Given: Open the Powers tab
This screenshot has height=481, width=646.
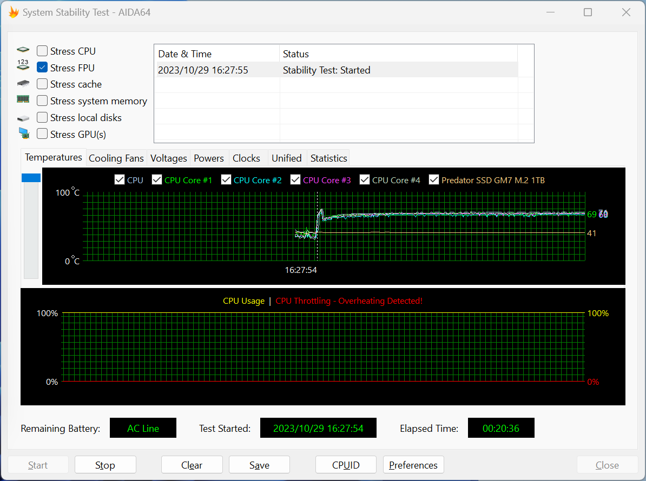Looking at the screenshot, I should [209, 158].
